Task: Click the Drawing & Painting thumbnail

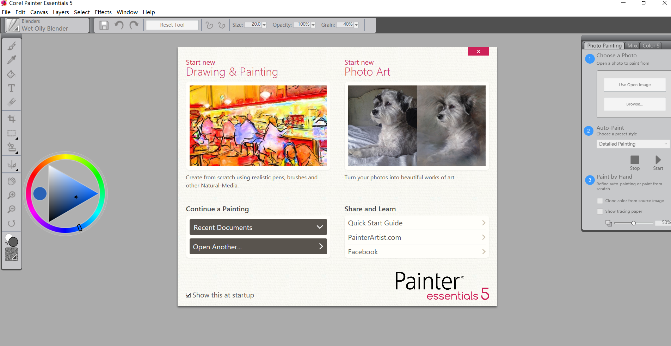Action: pyautogui.click(x=258, y=126)
